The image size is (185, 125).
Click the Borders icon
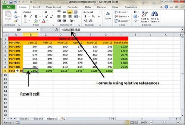click(x=25, y=21)
